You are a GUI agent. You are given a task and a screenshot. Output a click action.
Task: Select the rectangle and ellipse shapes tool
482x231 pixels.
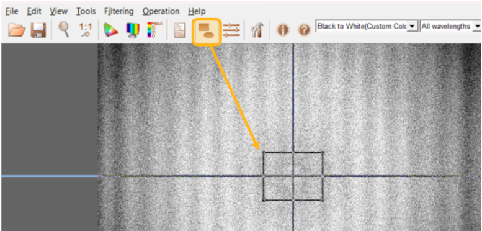[207, 32]
